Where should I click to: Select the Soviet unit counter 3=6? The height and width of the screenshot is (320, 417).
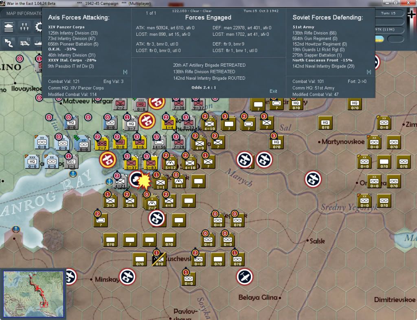(130, 201)
